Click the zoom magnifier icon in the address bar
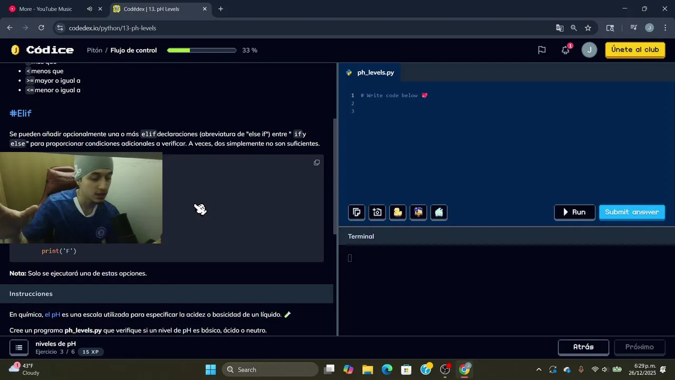This screenshot has height=380, width=675. pos(574,28)
